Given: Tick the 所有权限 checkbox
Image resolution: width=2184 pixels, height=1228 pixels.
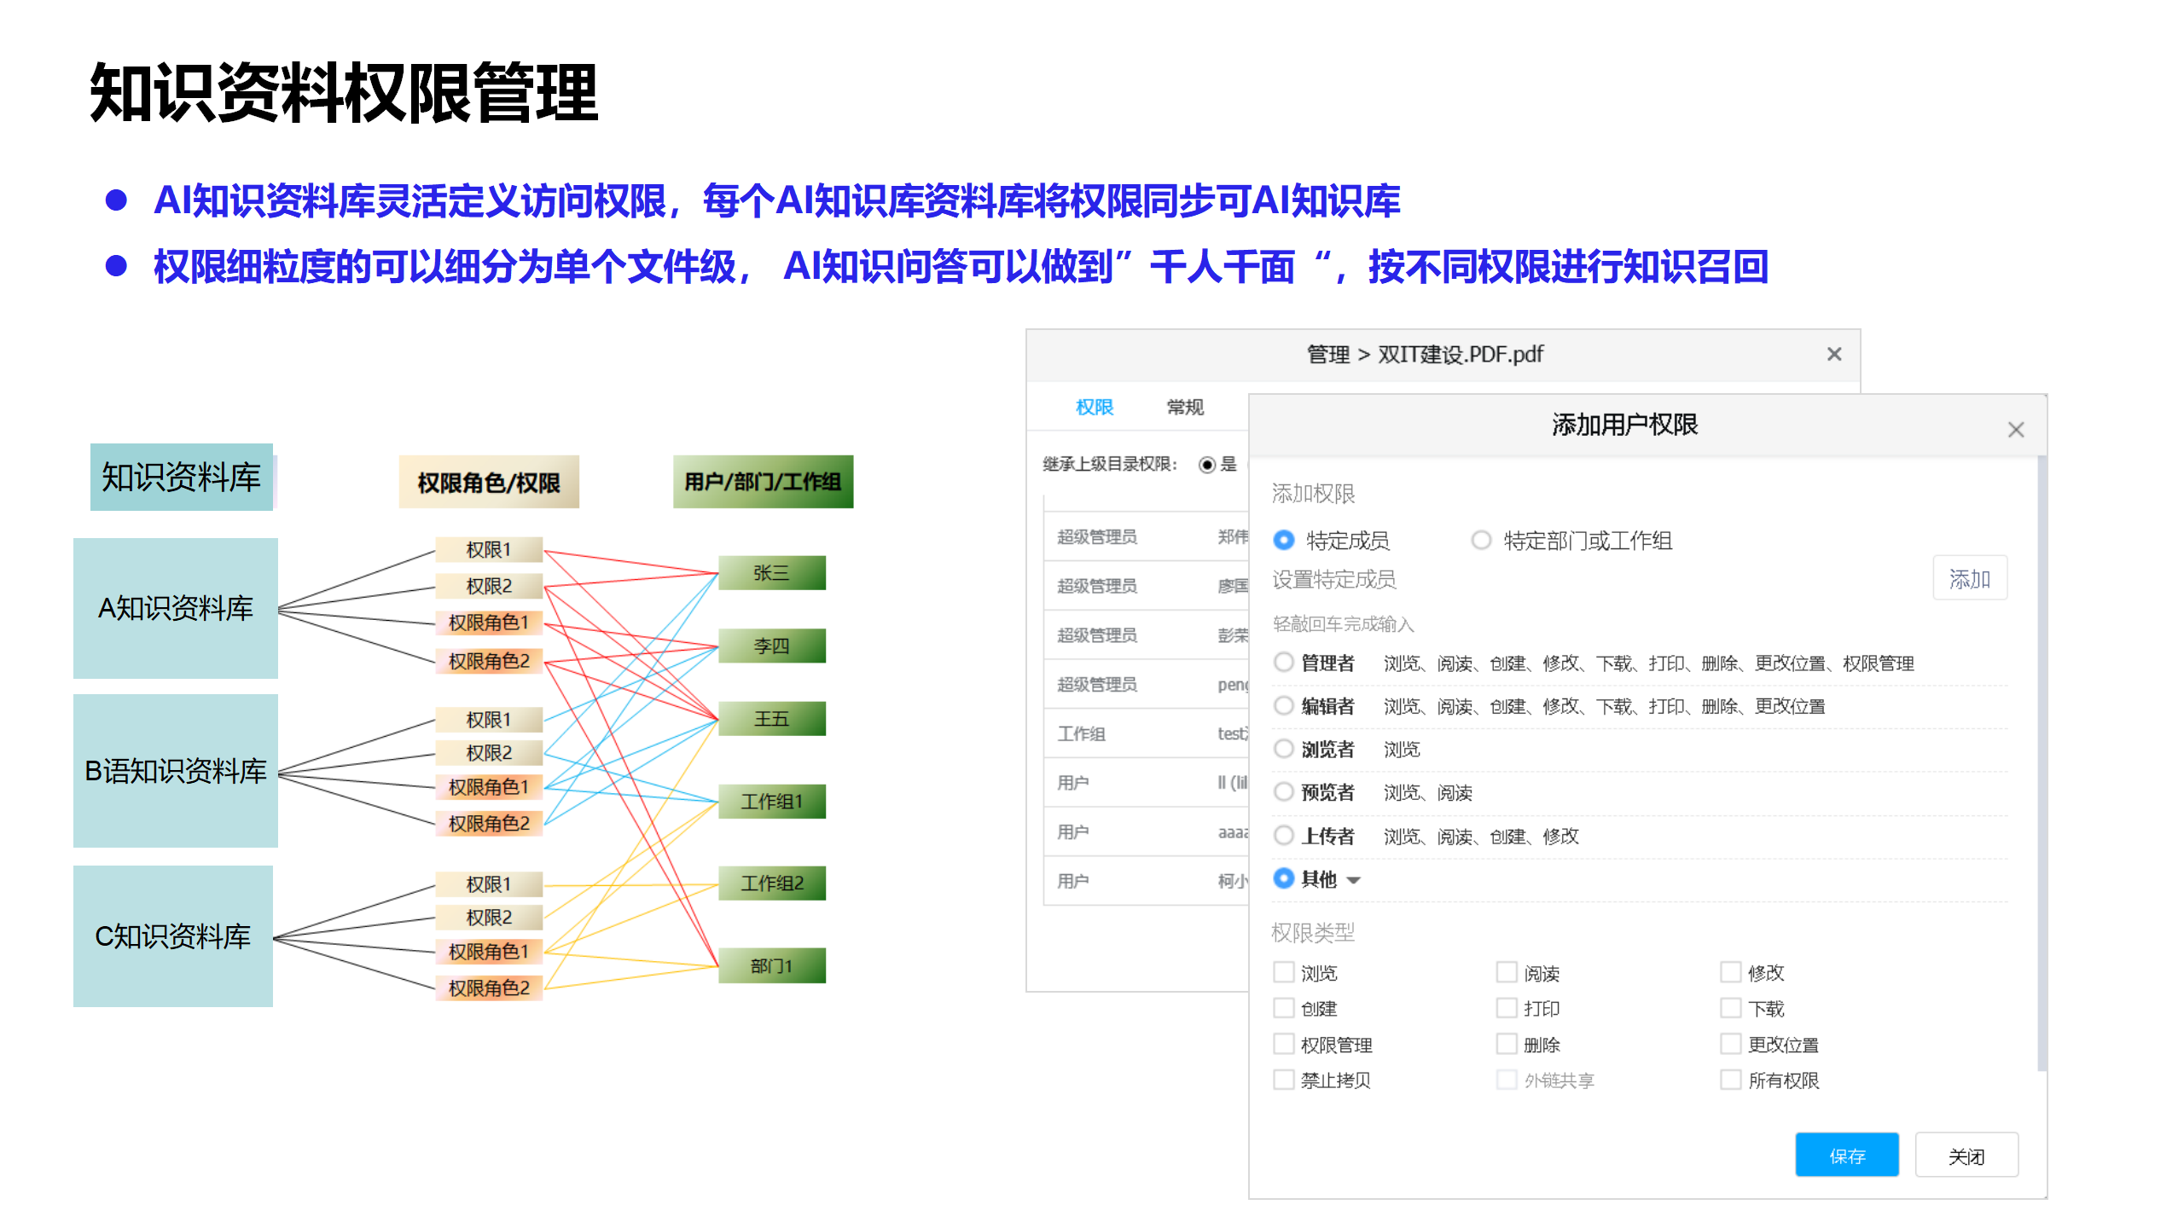Looking at the screenshot, I should [1730, 1080].
